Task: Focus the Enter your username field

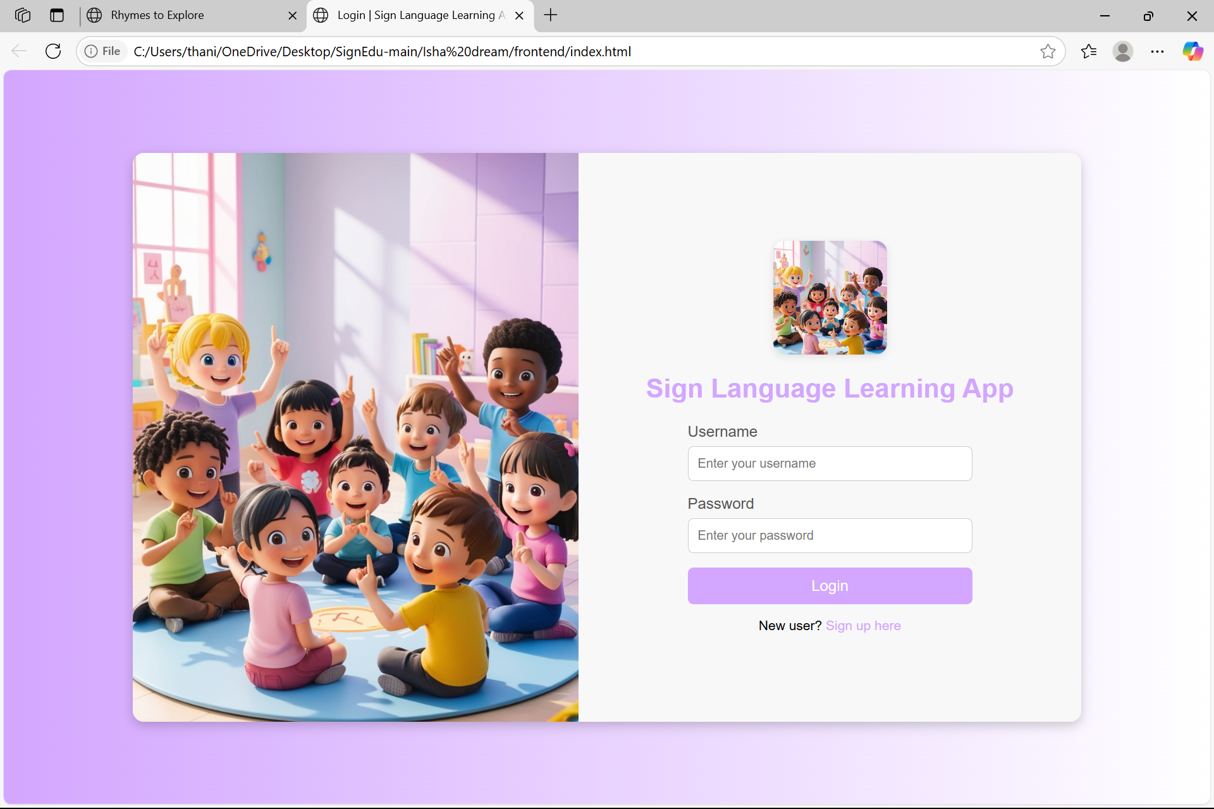Action: click(830, 463)
